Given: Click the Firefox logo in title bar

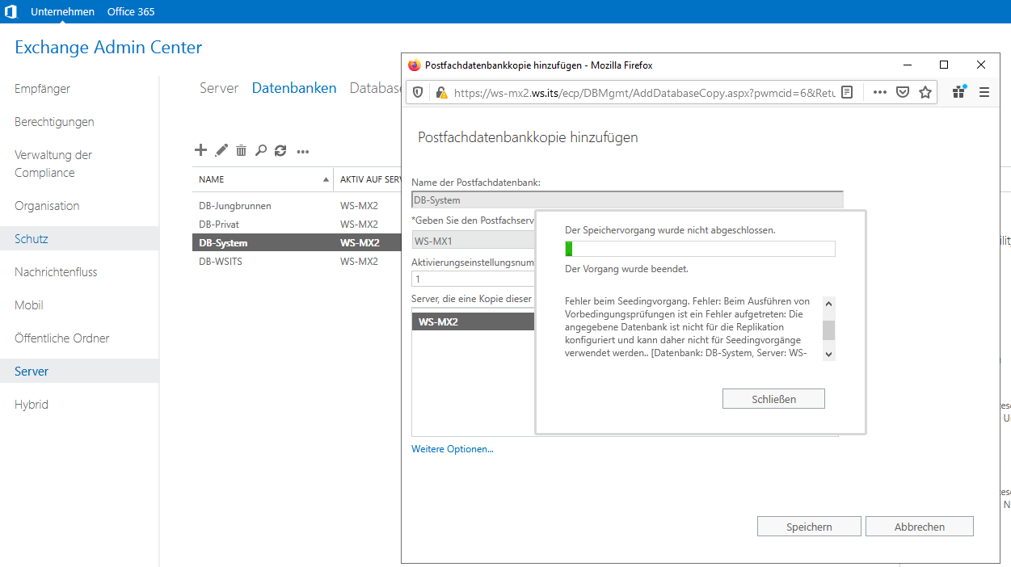Looking at the screenshot, I should (x=415, y=65).
